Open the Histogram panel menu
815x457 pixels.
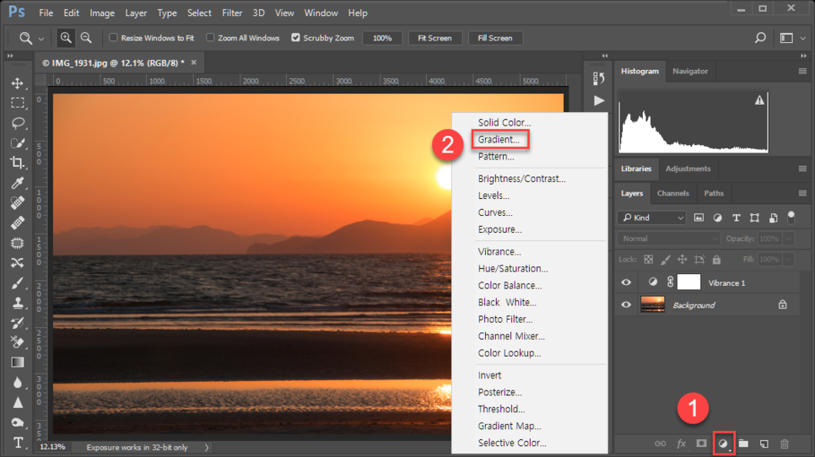pyautogui.click(x=802, y=71)
